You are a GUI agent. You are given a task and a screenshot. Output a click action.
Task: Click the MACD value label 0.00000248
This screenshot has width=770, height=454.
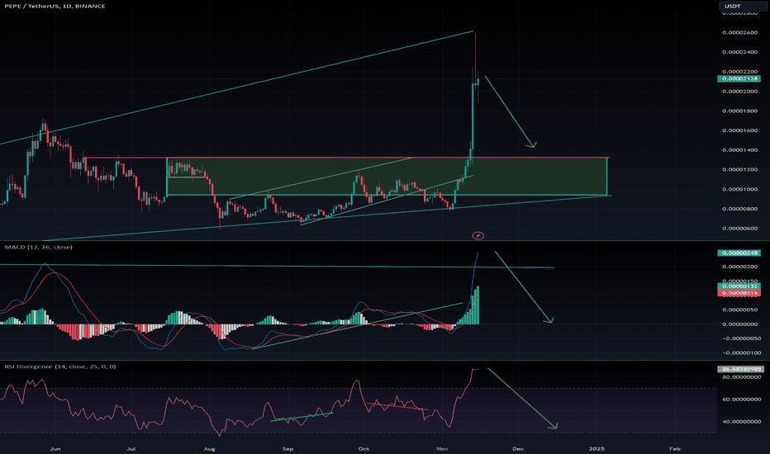pyautogui.click(x=739, y=253)
